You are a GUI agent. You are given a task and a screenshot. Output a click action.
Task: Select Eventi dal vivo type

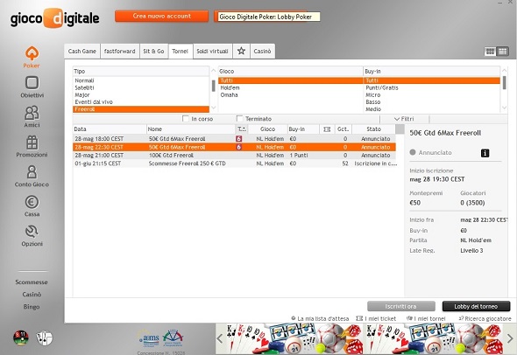coord(141,102)
